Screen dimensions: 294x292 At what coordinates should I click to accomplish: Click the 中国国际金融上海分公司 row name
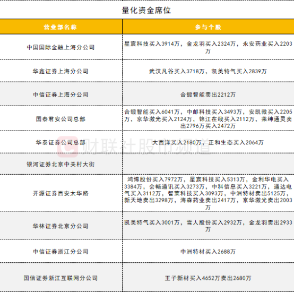[60, 47]
